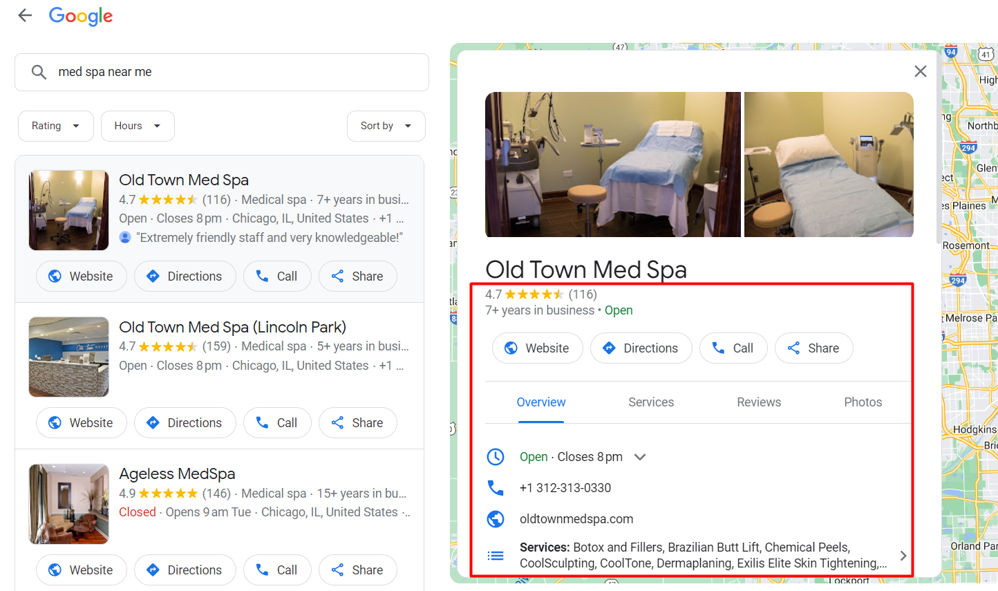Click the globe icon beside oldtownmedspa.com

[x=496, y=518]
